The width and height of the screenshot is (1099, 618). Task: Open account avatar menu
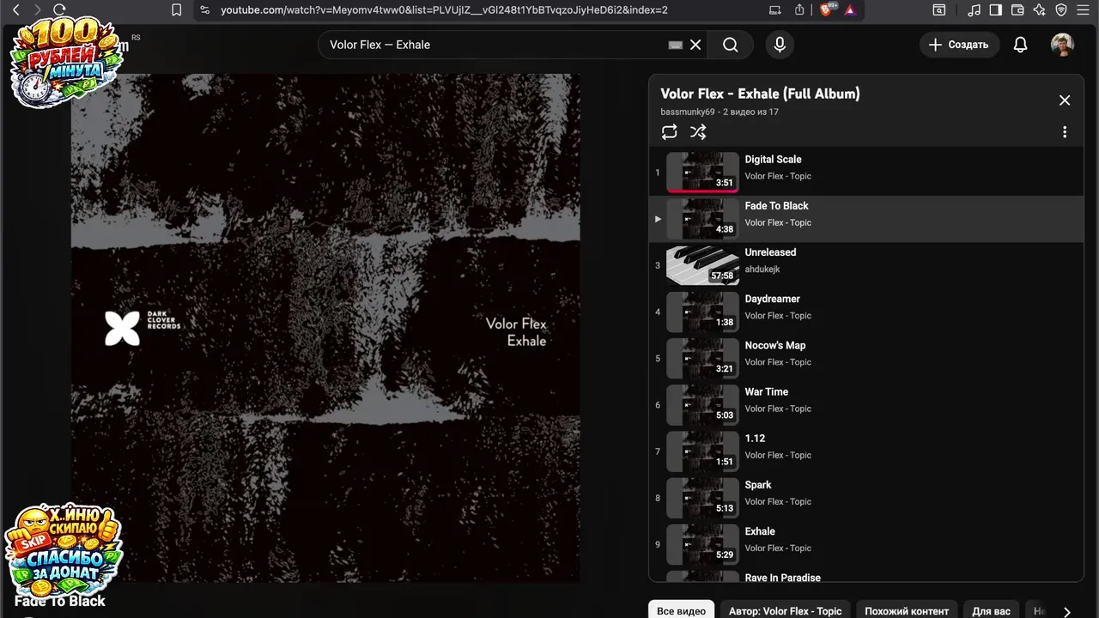tap(1062, 45)
